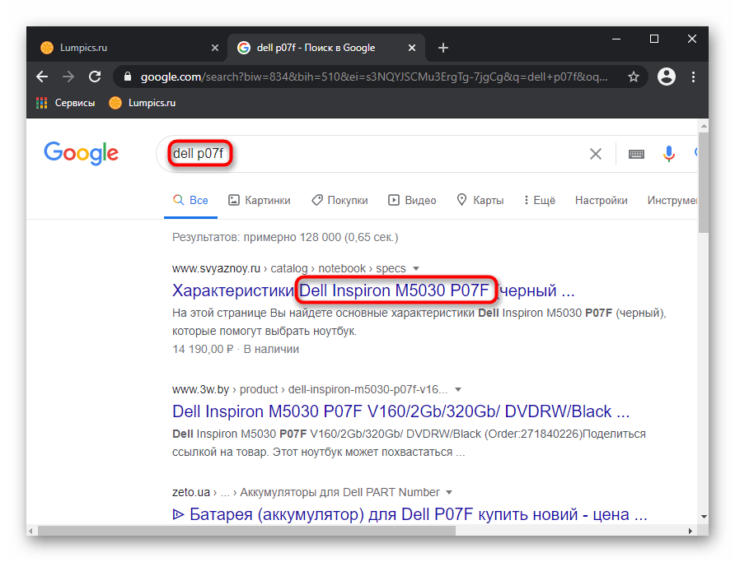Reload the page with the refresh icon
Image resolution: width=735 pixels, height=562 pixels.
pos(95,77)
